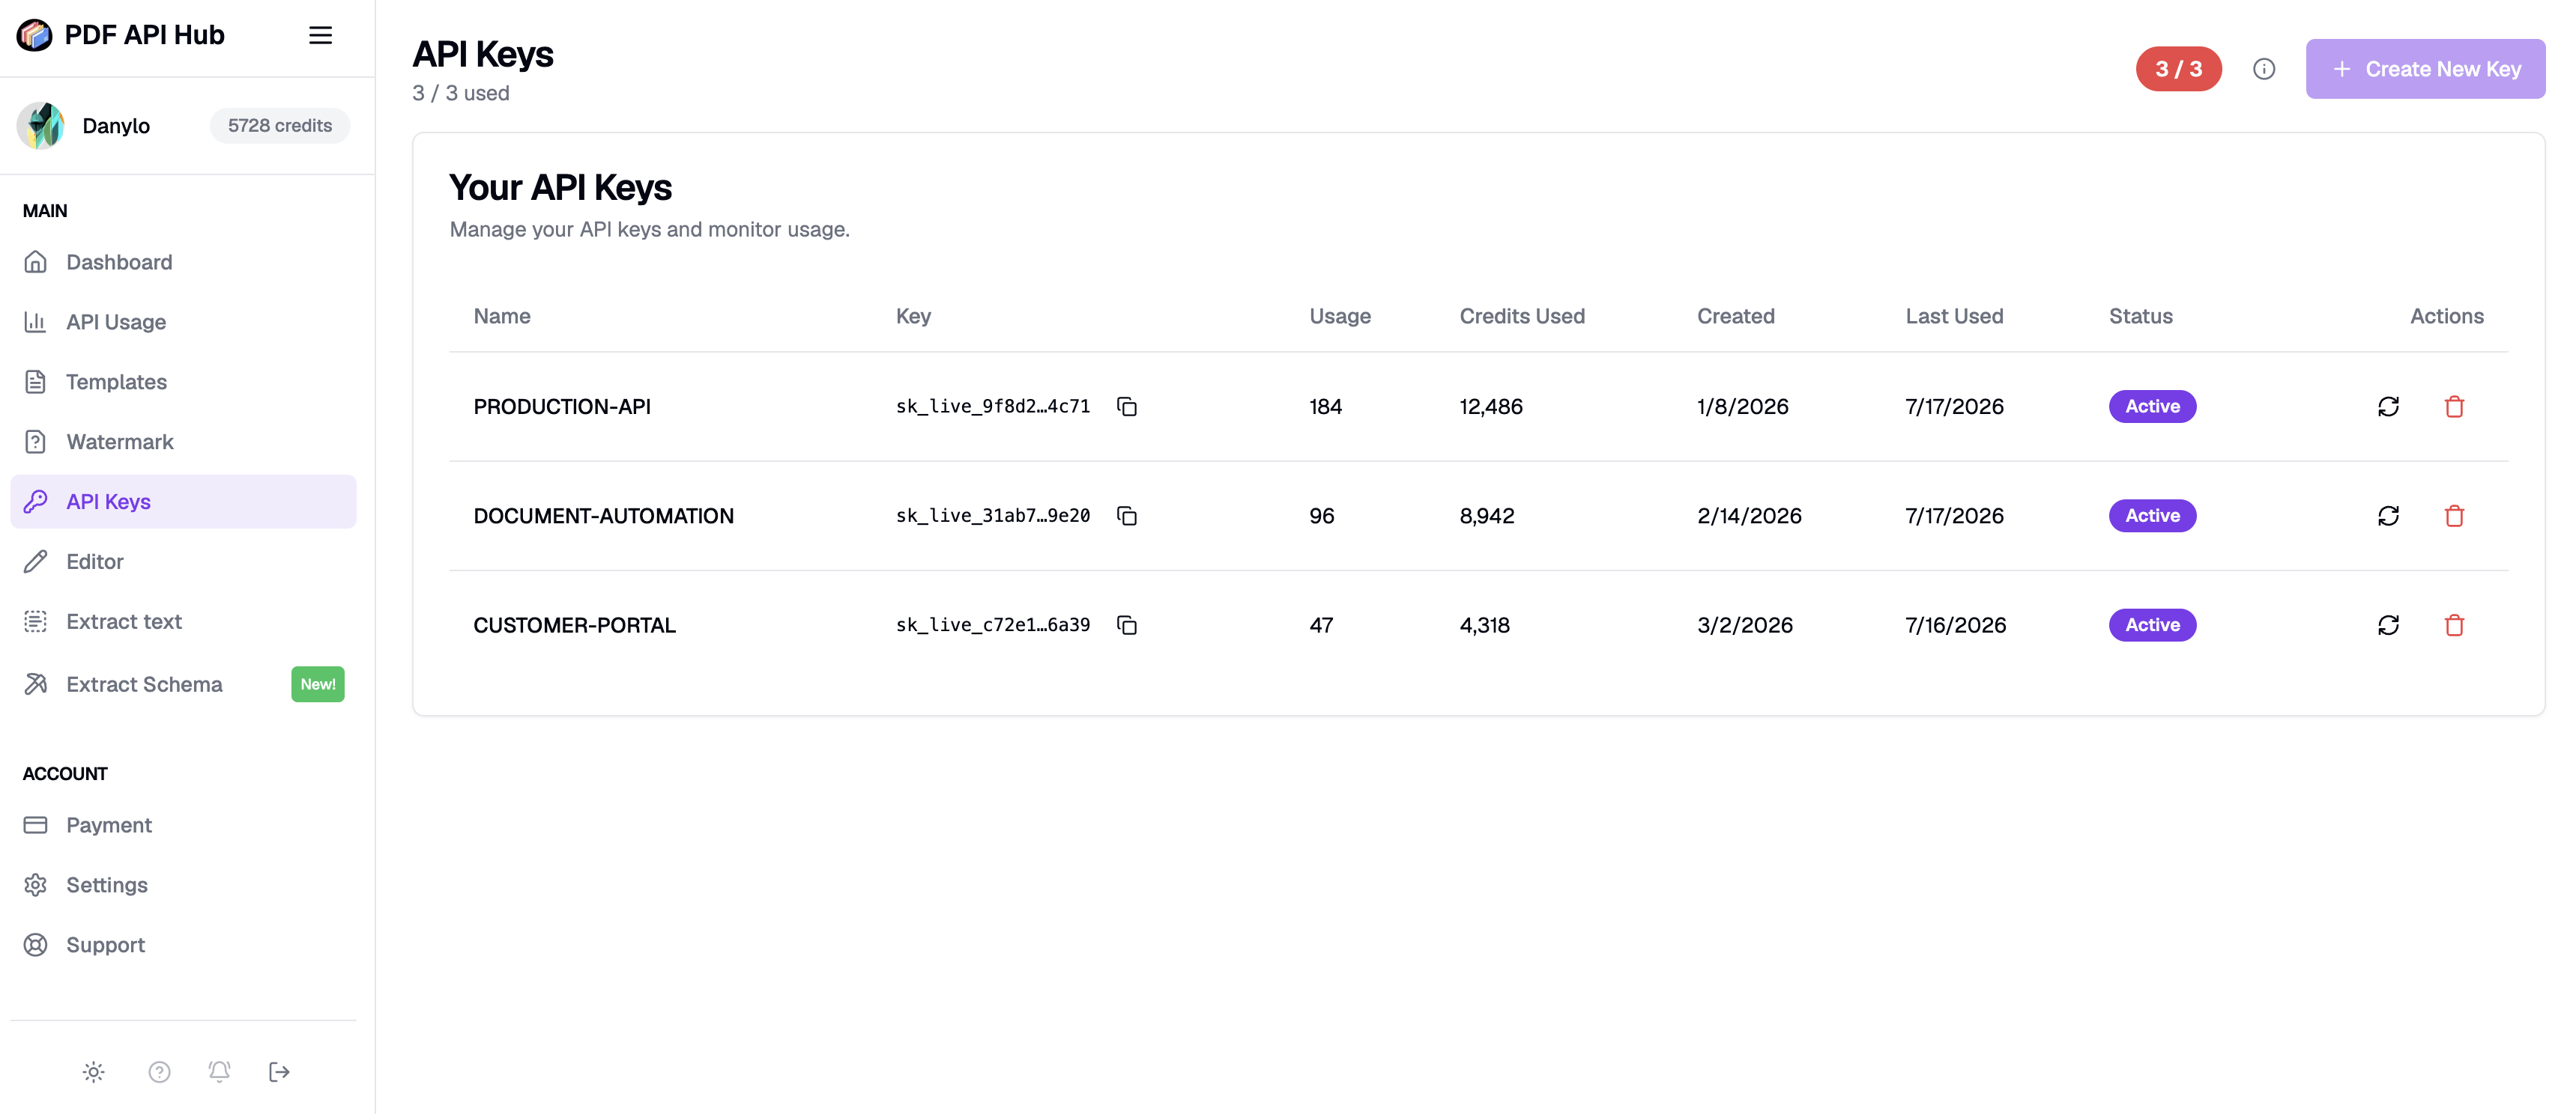Regenerate the CUSTOMER-PORTAL key
2576x1114 pixels.
(2388, 625)
